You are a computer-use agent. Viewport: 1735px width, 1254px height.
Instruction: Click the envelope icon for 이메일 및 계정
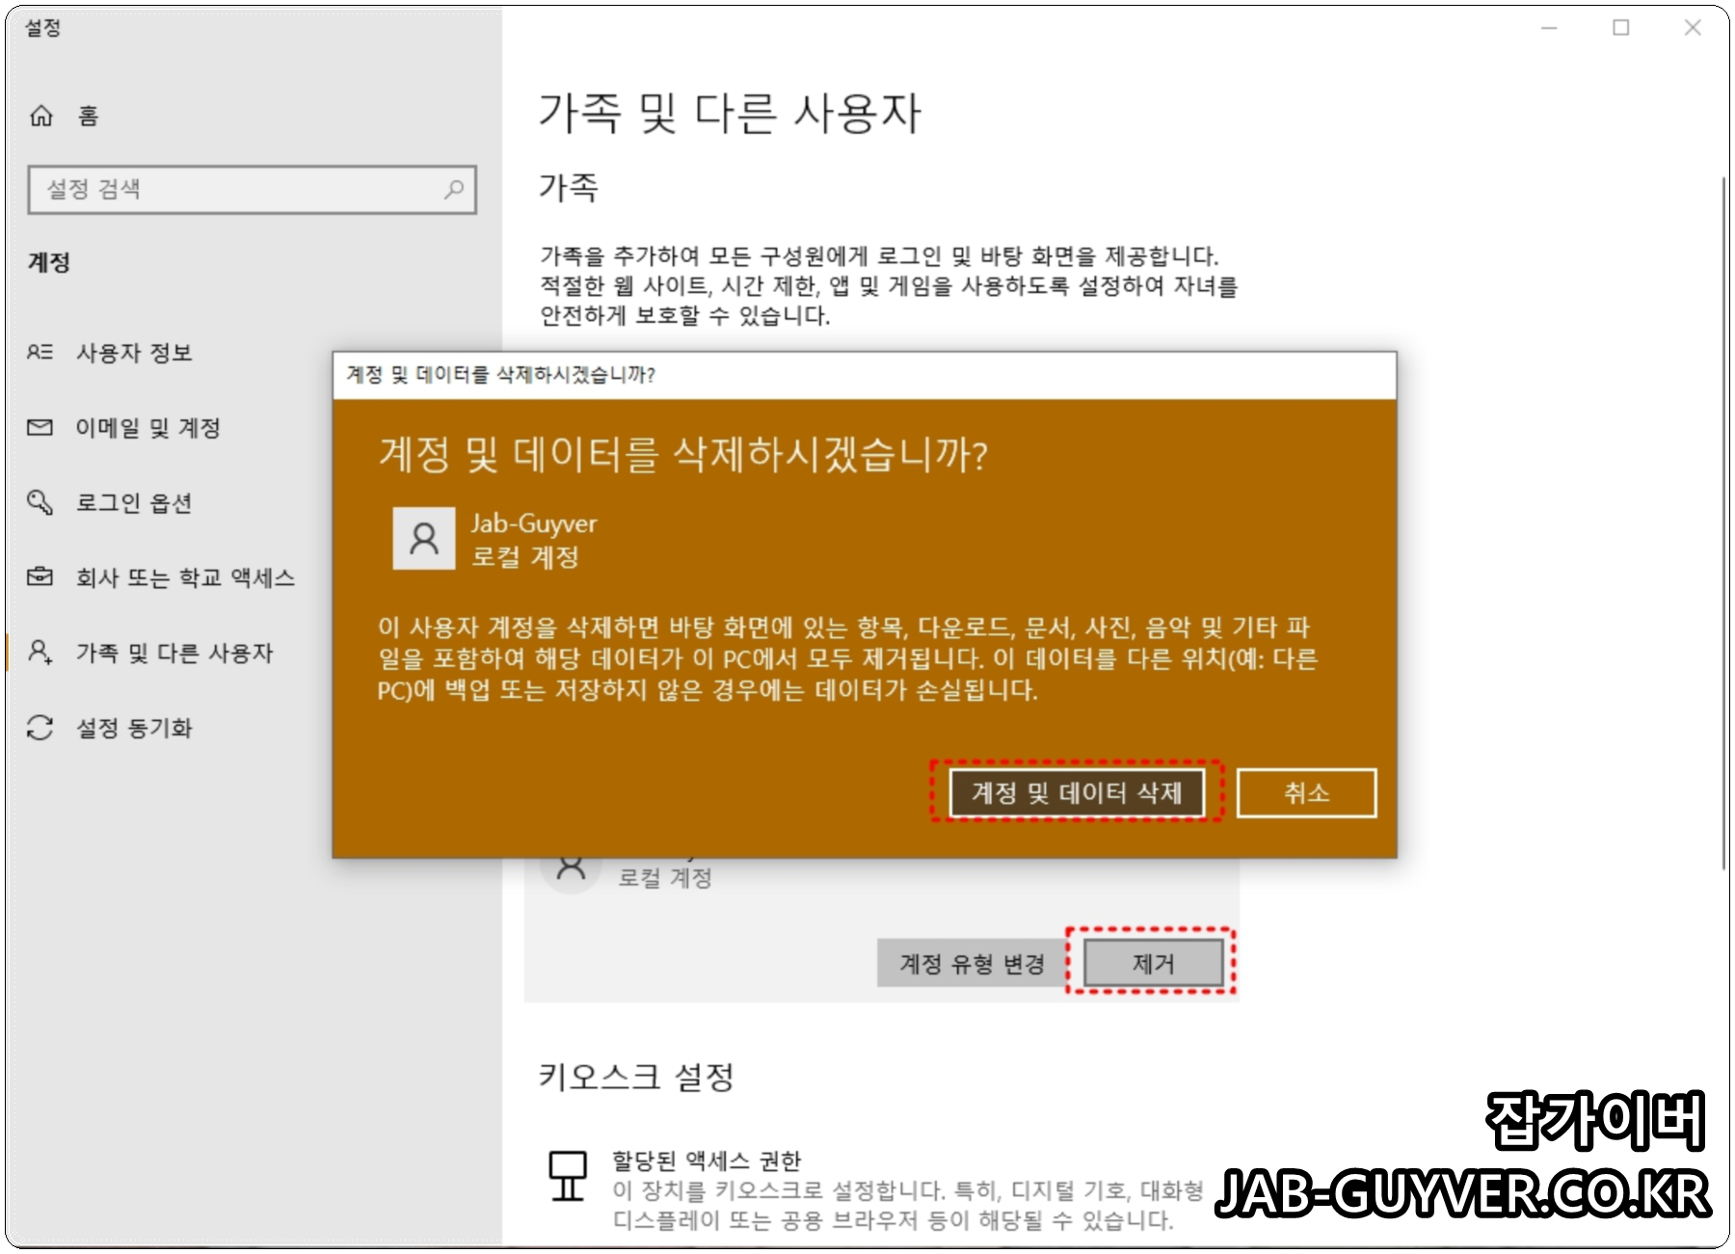[39, 427]
